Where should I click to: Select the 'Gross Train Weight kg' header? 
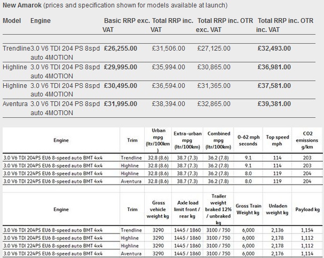(247, 209)
